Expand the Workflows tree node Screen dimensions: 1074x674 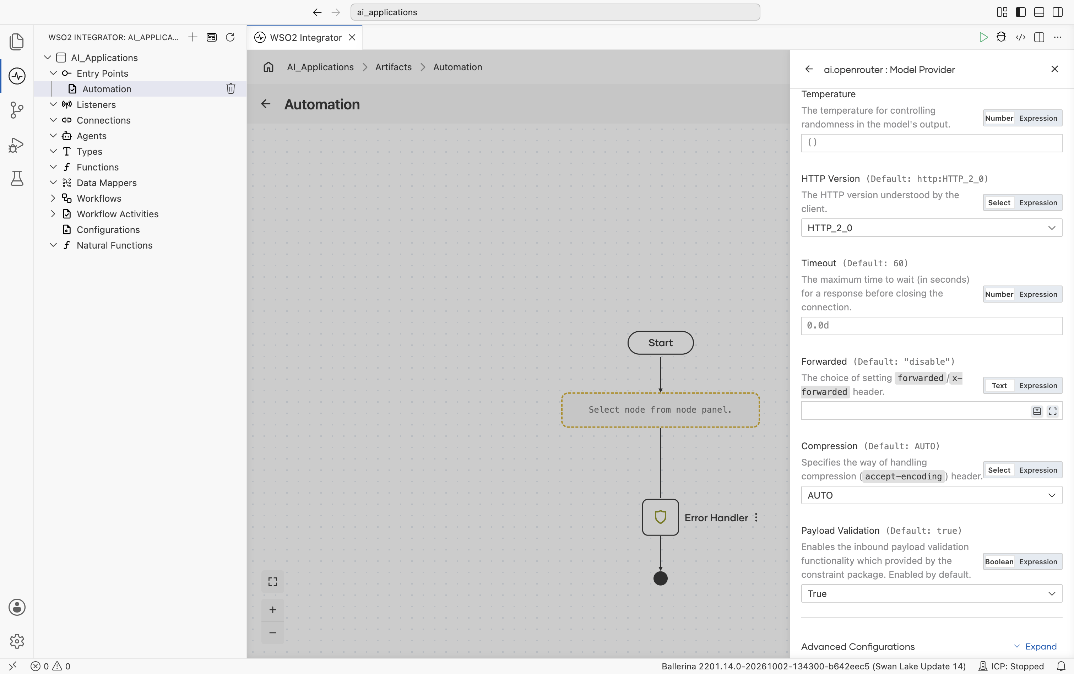click(53, 199)
